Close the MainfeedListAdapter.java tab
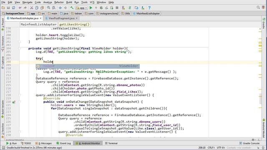The width and height of the screenshot is (267, 150). click(40, 18)
